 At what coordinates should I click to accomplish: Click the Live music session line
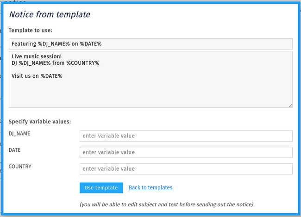[37, 56]
